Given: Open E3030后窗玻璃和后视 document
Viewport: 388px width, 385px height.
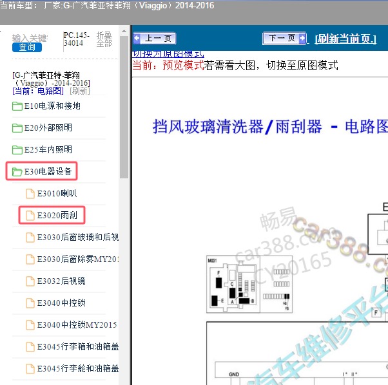Looking at the screenshot, I should tap(77, 238).
